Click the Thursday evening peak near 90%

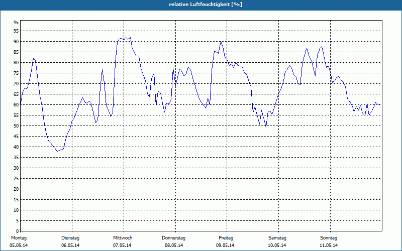point(221,42)
